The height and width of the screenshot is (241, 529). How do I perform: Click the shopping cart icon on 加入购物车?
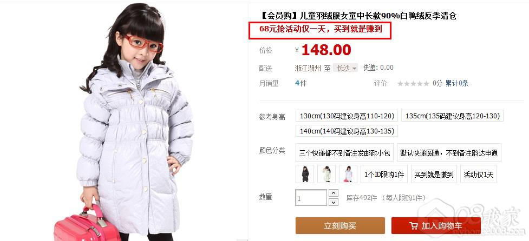pyautogui.click(x=414, y=226)
